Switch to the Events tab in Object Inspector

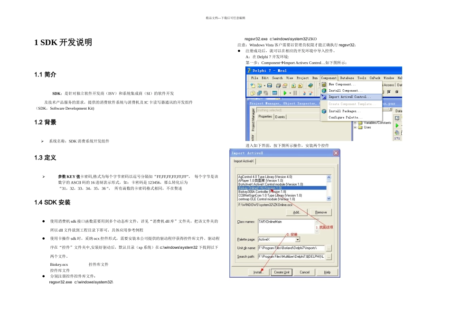pyautogui.click(x=280, y=117)
